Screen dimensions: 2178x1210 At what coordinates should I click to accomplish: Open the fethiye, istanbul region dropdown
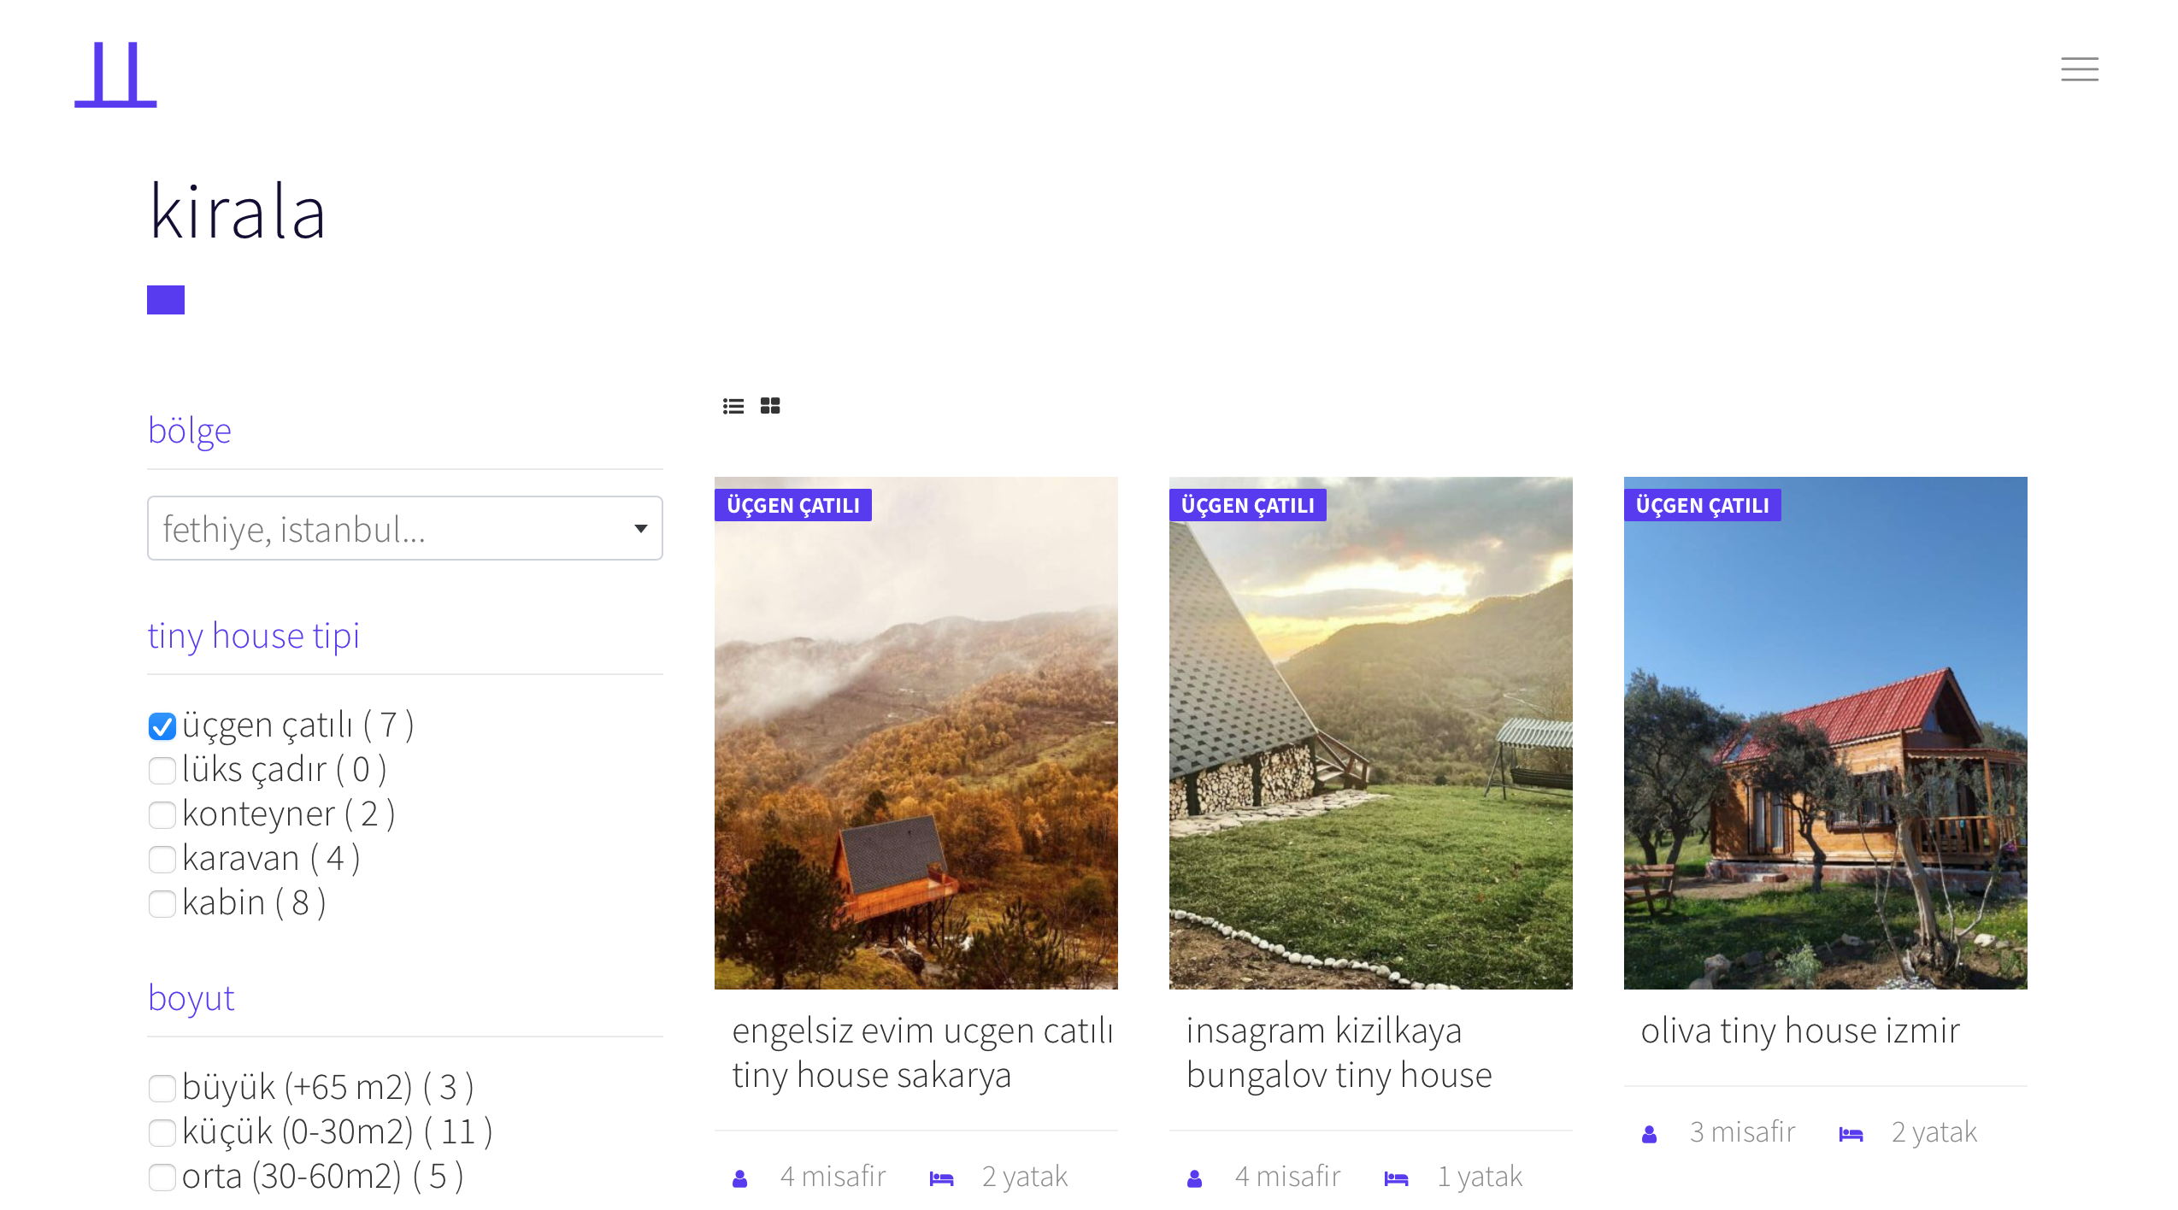tap(404, 528)
